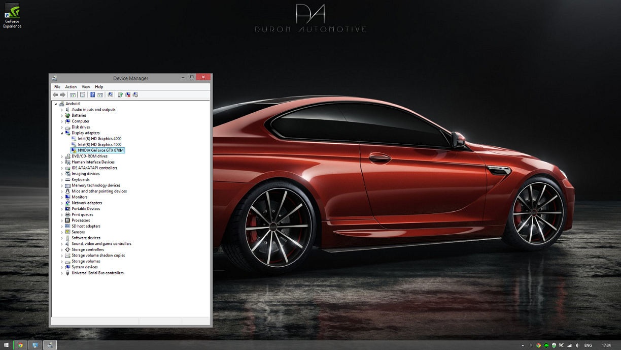Image resolution: width=621 pixels, height=350 pixels.
Task: Click the Device Manager taskbar button
Action: pyautogui.click(x=50, y=345)
